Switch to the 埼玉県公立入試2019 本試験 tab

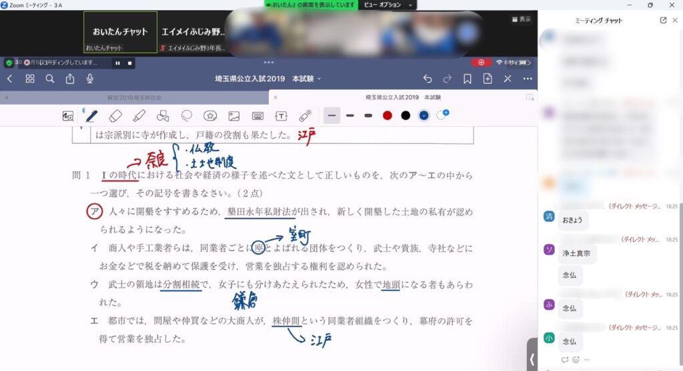(x=403, y=97)
